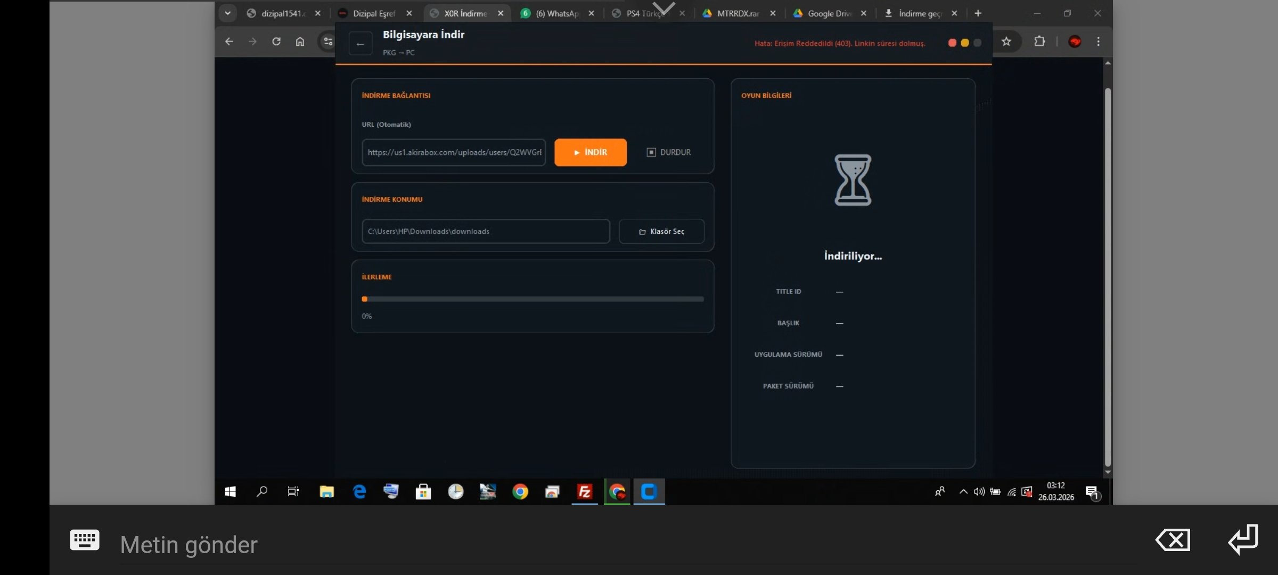Switch to the Dizipal Eşref tab

click(373, 13)
